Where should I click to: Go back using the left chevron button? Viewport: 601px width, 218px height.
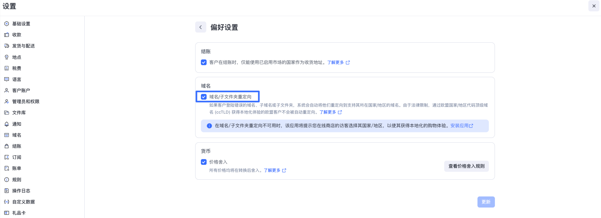click(x=201, y=27)
